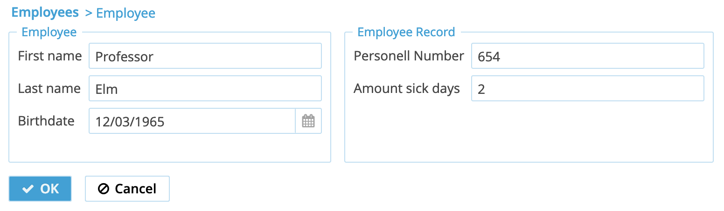Focus the Birthdate text field

[x=192, y=121]
